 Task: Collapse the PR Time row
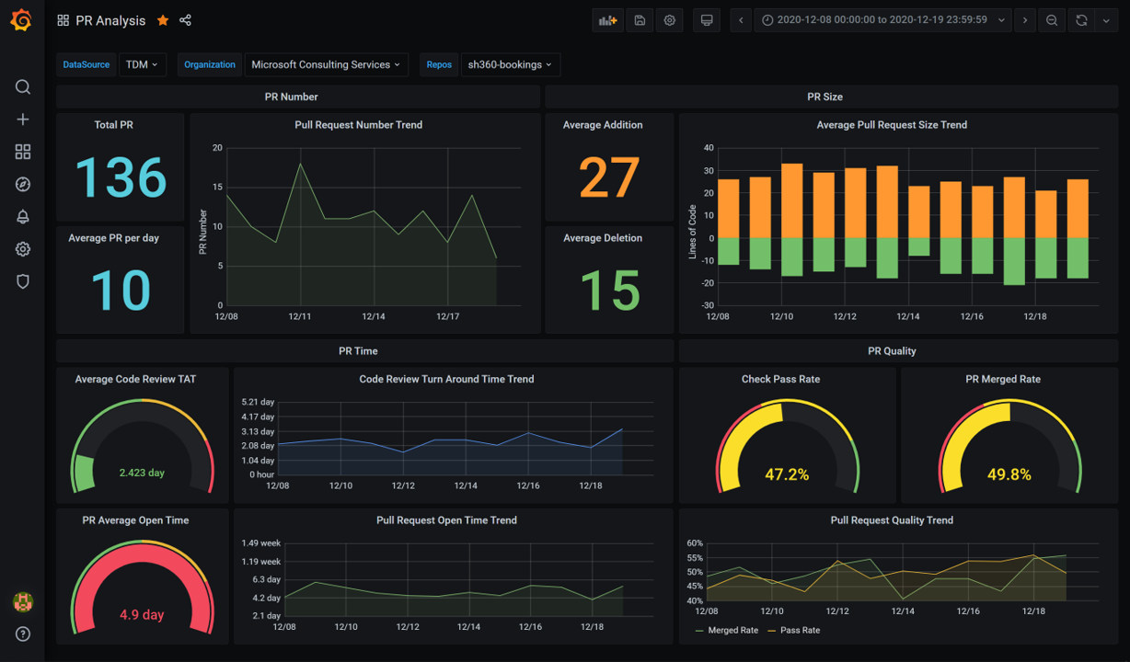pos(358,350)
